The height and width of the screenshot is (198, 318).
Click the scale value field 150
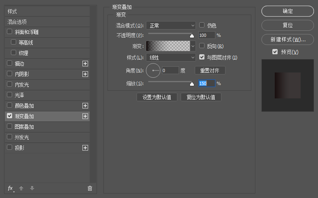[x=206, y=83]
